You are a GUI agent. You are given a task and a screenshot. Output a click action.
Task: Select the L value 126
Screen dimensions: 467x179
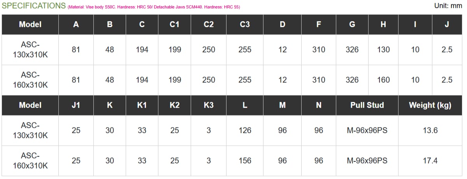245,130
